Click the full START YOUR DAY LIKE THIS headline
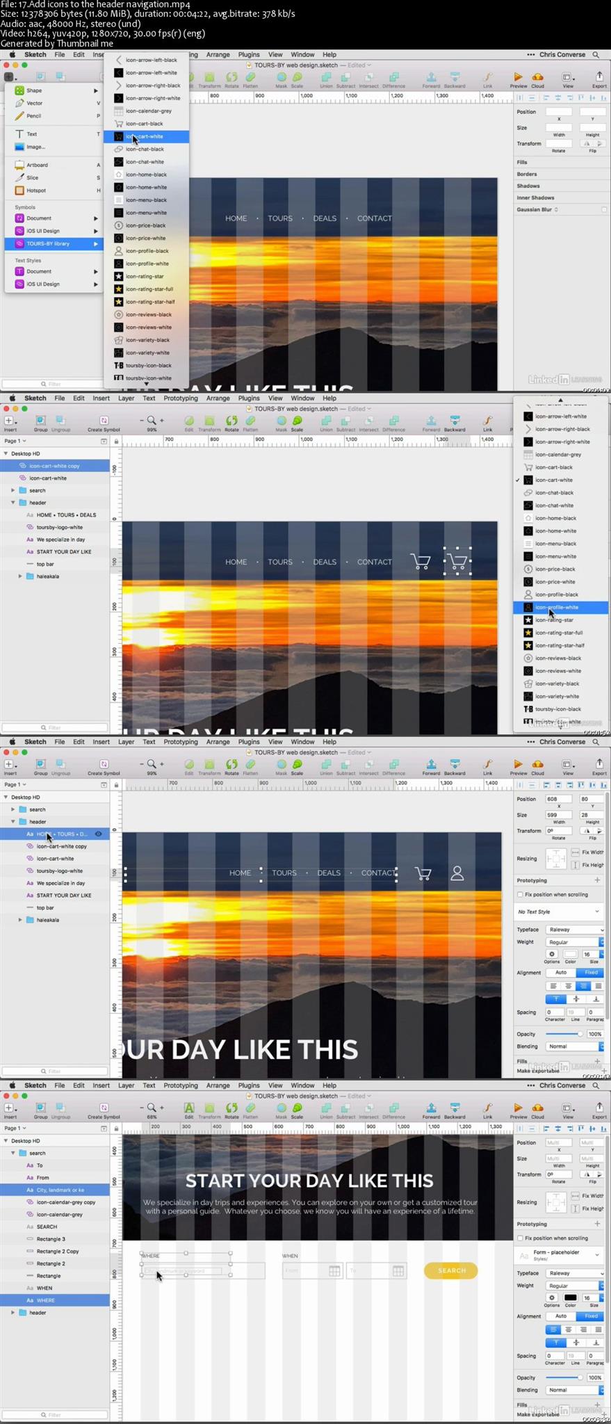Screen dimensions: 611x1424 [x=309, y=1181]
